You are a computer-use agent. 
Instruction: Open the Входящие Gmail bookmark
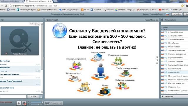point(147,10)
